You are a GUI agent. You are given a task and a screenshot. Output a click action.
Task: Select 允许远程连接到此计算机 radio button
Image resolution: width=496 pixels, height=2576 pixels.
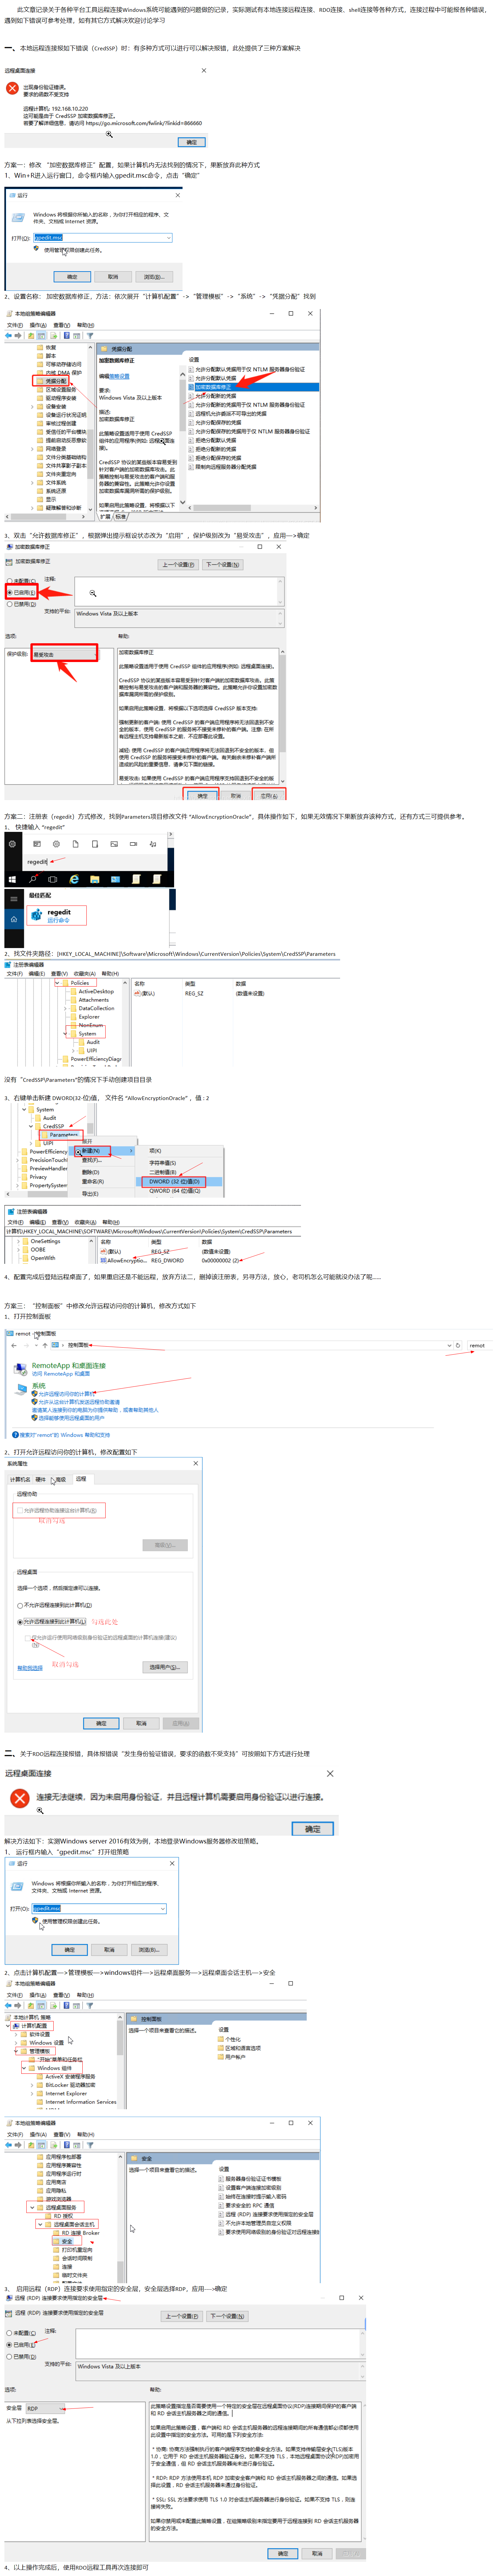[x=20, y=1622]
